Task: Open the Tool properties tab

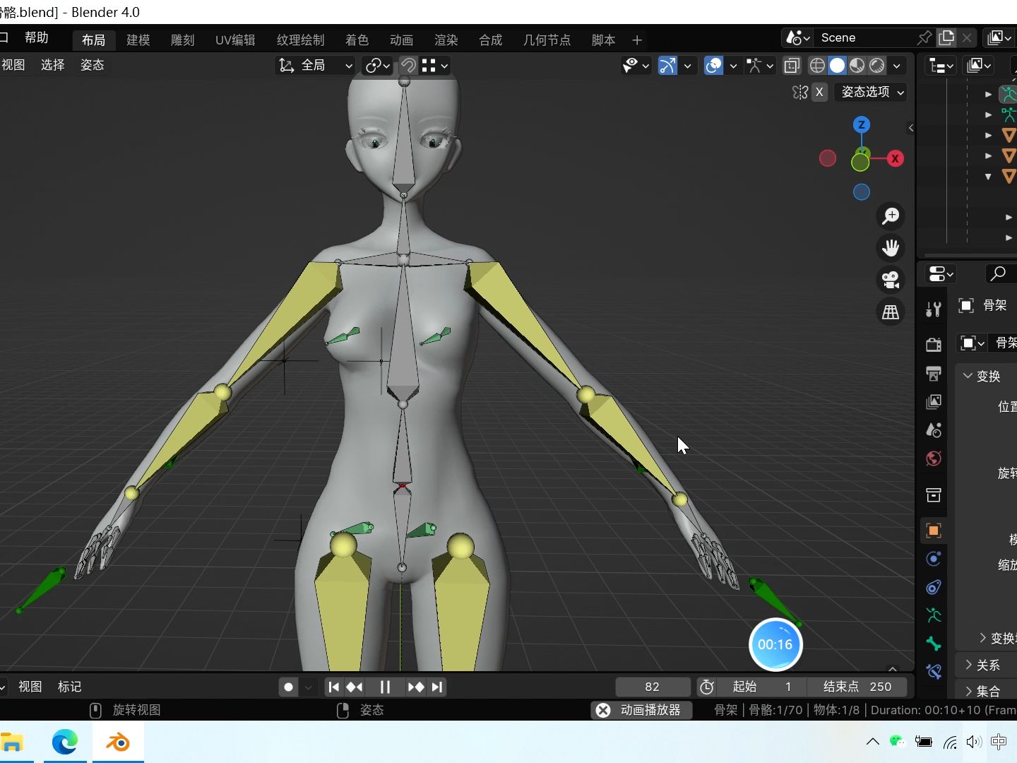Action: (x=934, y=309)
